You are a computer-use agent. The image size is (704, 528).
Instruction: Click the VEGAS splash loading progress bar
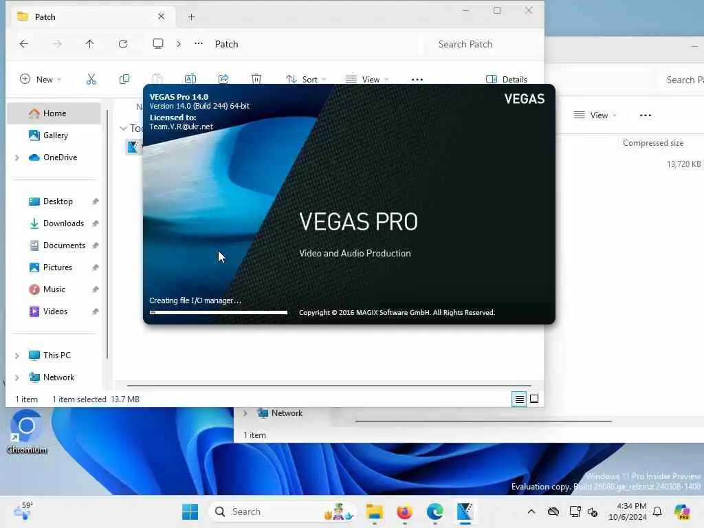(218, 313)
